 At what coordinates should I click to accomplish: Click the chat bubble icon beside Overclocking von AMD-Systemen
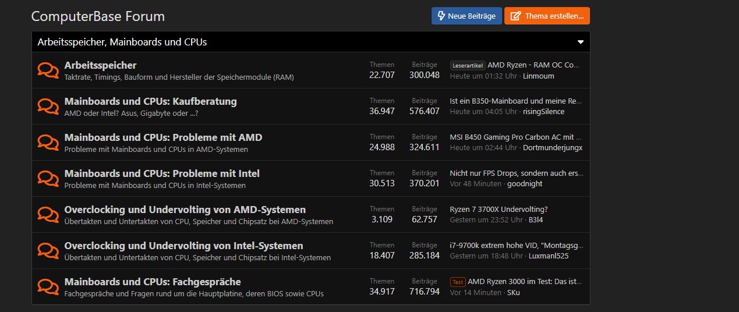click(x=48, y=215)
